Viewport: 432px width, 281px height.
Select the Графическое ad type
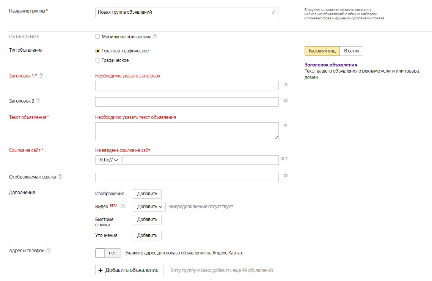(x=97, y=60)
